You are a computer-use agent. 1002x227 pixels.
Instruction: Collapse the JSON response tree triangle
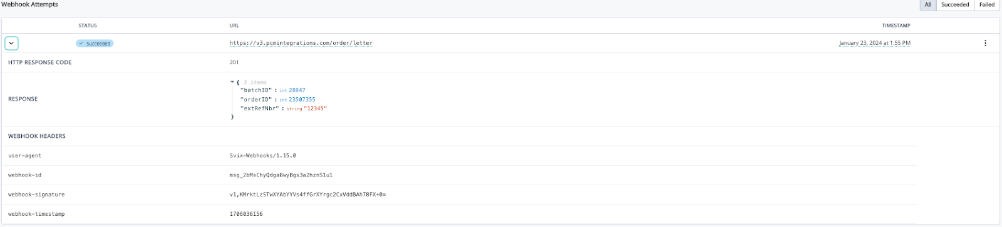tap(232, 82)
